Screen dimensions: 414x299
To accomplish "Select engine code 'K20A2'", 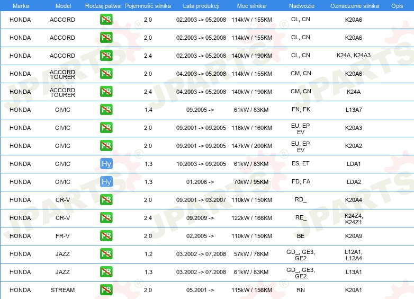I will (x=354, y=146).
